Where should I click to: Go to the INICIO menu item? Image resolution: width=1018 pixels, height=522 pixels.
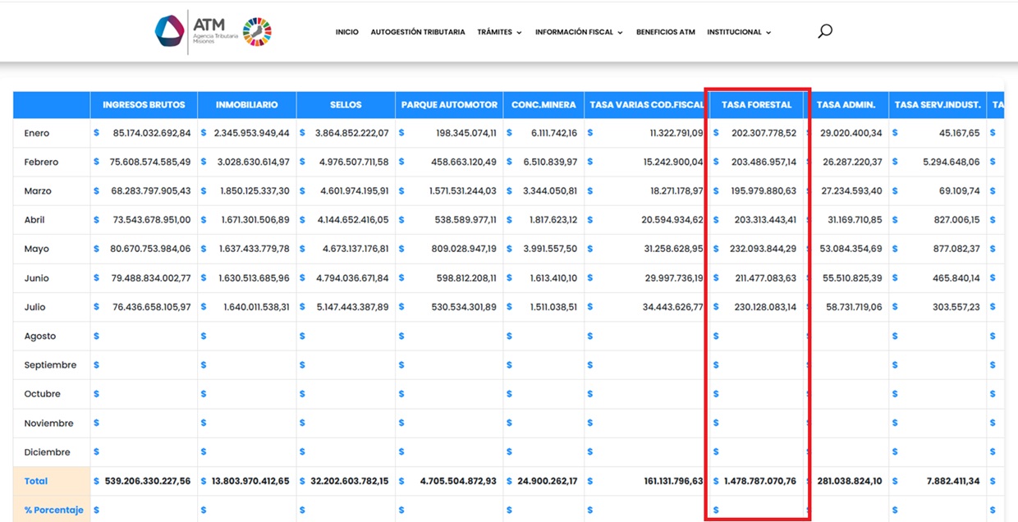point(346,32)
